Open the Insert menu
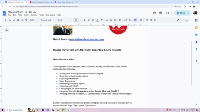The height and width of the screenshot is (112, 200). (27, 15)
